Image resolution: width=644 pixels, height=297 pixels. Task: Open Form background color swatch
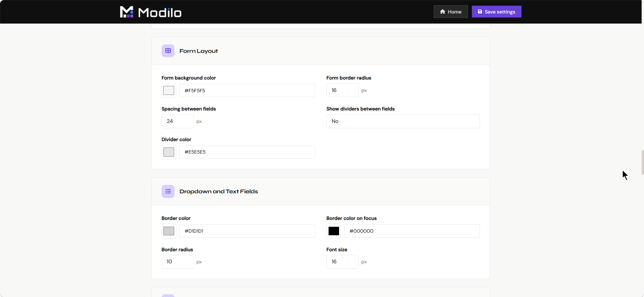(x=169, y=91)
